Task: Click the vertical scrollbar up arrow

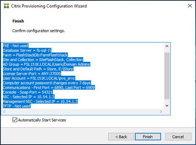Action: click(x=167, y=46)
